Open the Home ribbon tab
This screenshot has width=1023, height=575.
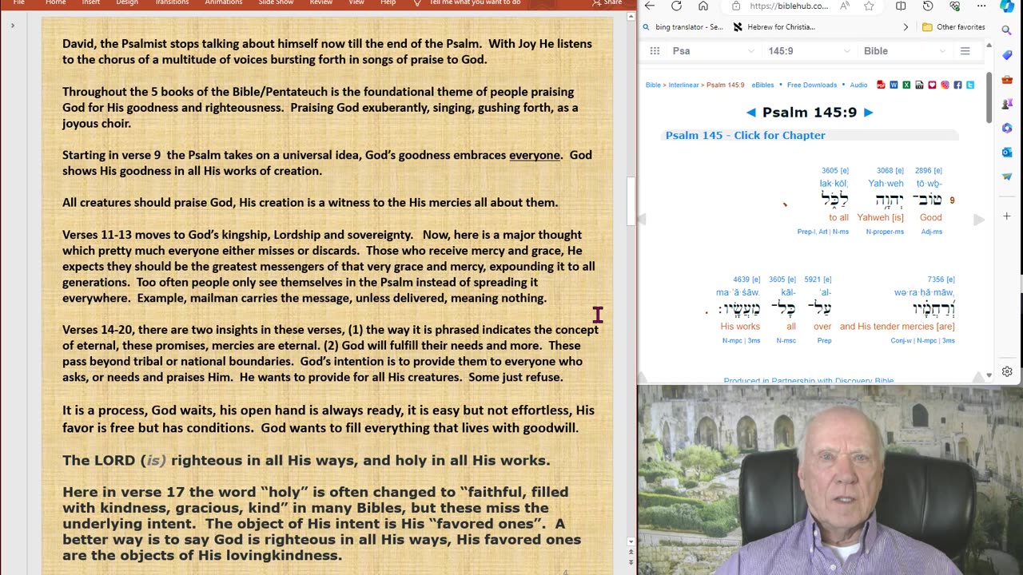pos(56,2)
